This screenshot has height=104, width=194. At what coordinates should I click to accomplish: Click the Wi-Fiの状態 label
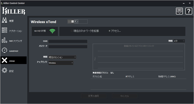tap(40, 31)
